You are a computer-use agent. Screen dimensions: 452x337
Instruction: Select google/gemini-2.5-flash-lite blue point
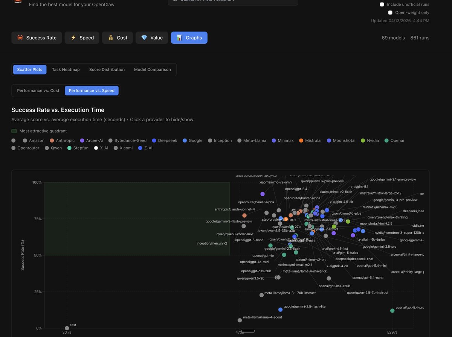(x=280, y=310)
